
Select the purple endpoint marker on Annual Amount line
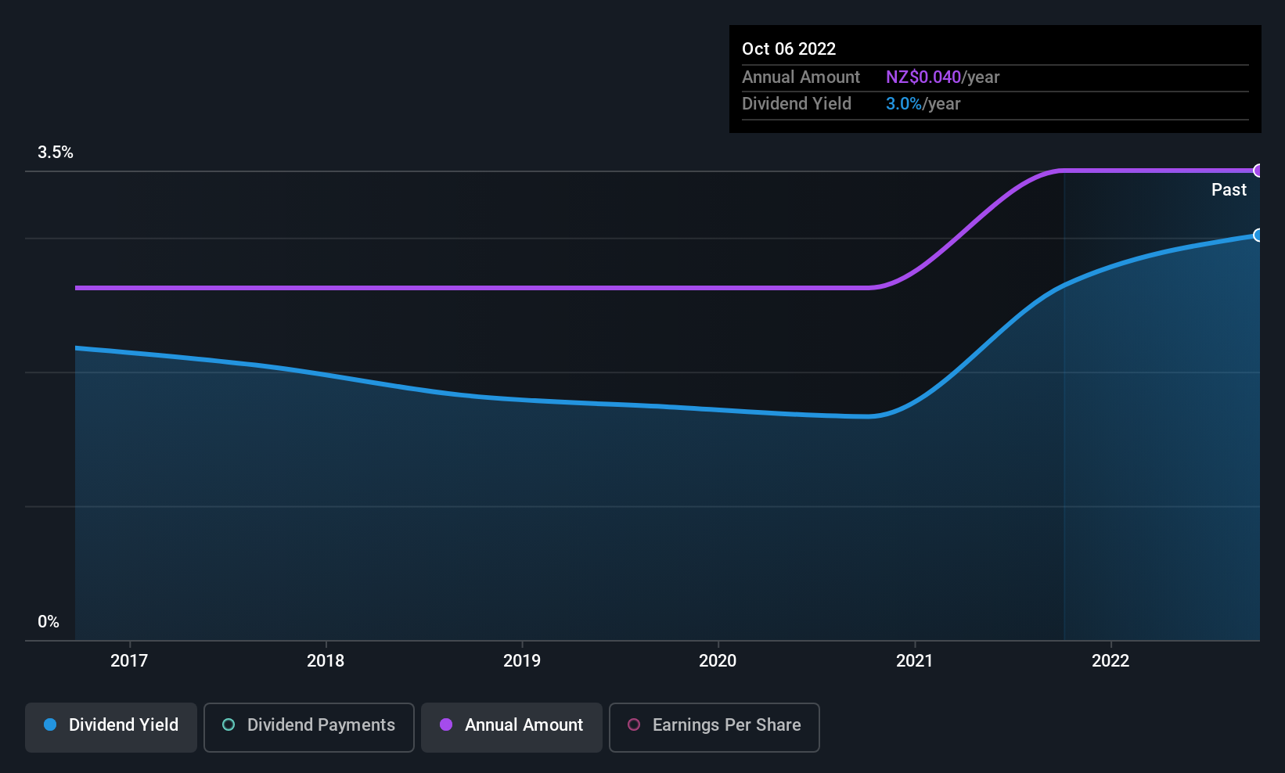pos(1258,171)
